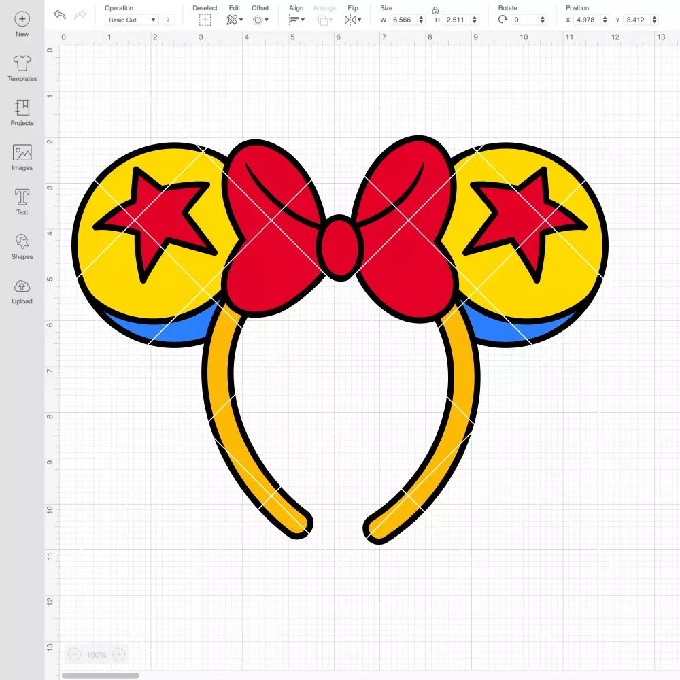Open the Images library
This screenshot has height=680, width=680.
tap(22, 158)
